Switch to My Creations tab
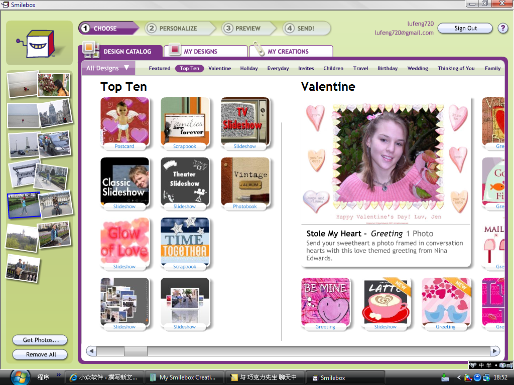The height and width of the screenshot is (385, 514). click(291, 52)
